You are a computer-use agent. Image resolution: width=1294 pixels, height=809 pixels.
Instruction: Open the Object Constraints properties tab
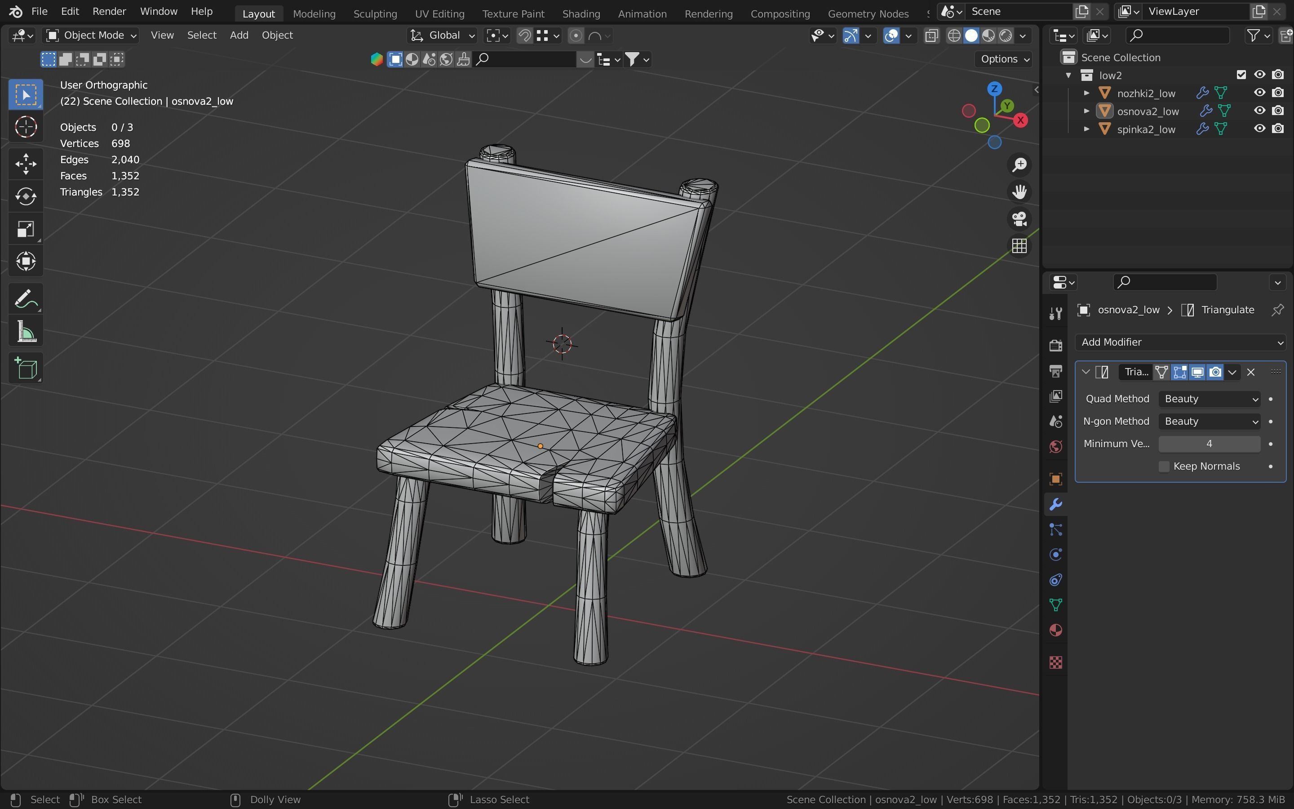1055,580
